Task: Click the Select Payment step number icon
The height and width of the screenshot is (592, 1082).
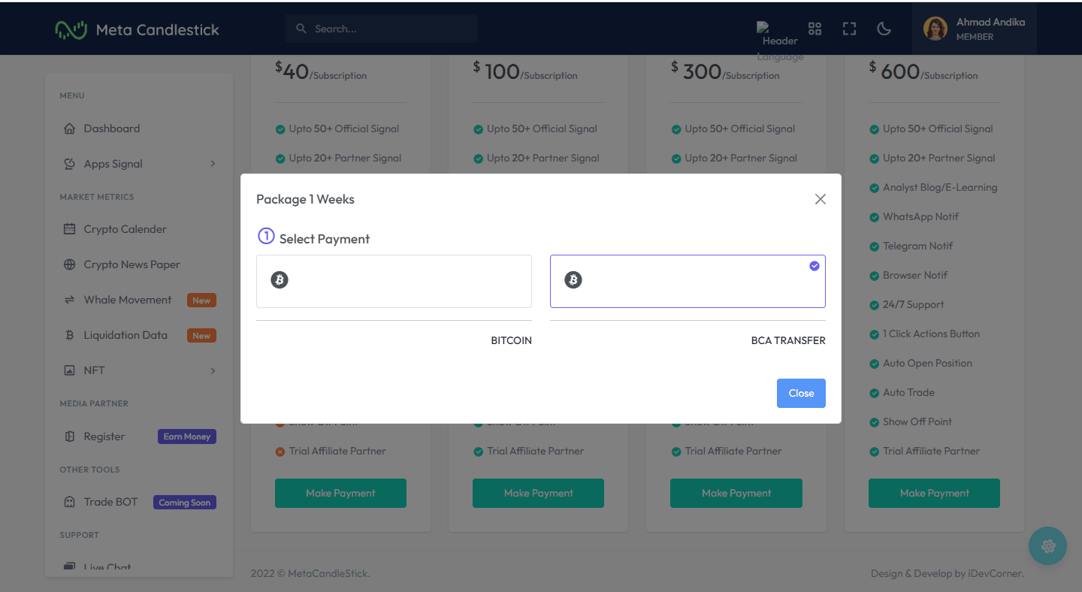Action: point(266,236)
